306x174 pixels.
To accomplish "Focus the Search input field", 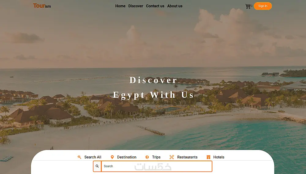I will click(156, 166).
